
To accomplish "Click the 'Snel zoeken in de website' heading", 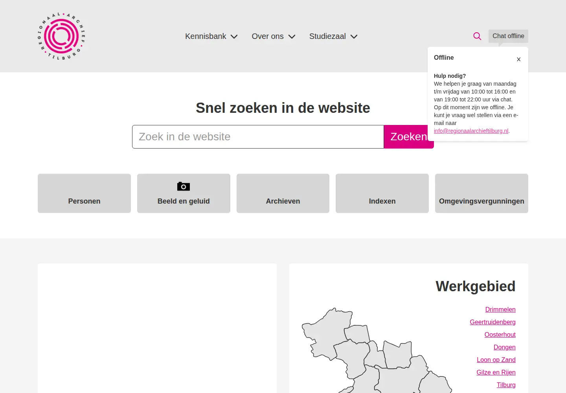I will click(283, 108).
